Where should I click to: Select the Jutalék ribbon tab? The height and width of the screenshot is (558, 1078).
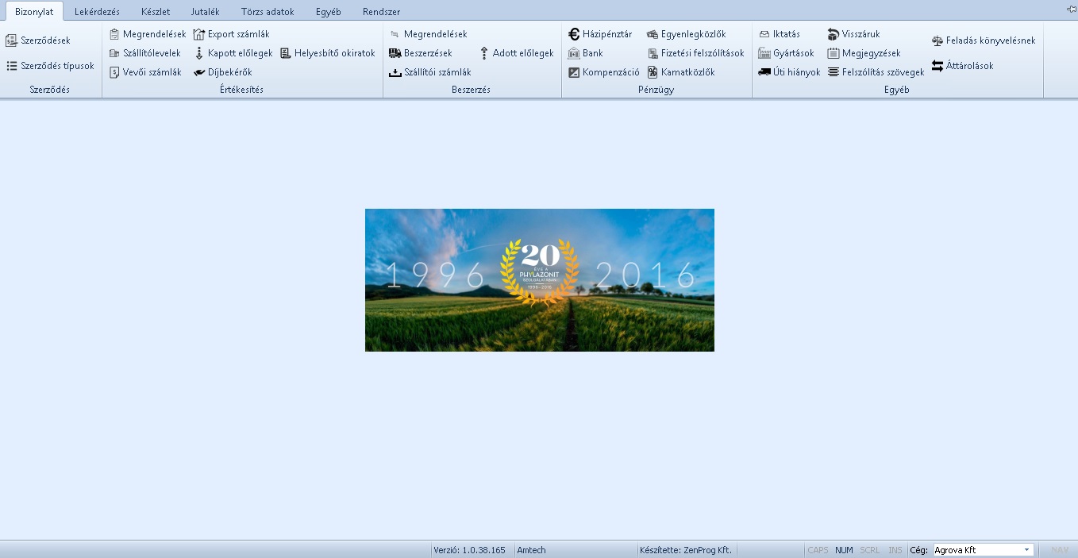coord(206,12)
